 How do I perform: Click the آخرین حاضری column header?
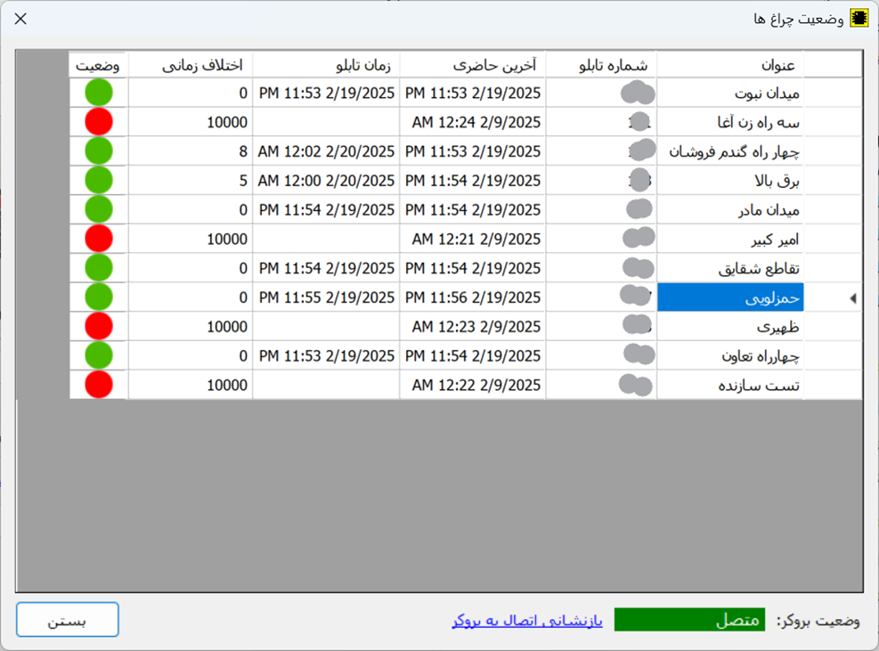coord(472,65)
